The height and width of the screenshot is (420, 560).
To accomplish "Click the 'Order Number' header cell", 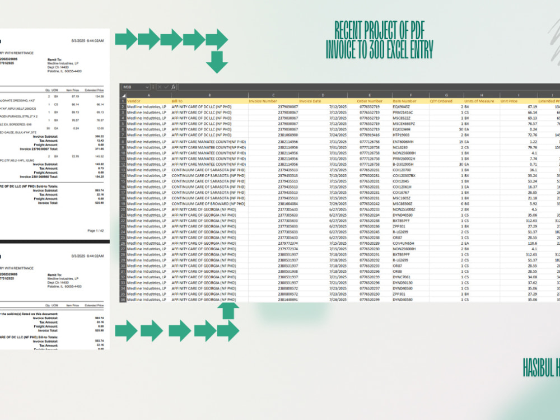I will pyautogui.click(x=370, y=101).
